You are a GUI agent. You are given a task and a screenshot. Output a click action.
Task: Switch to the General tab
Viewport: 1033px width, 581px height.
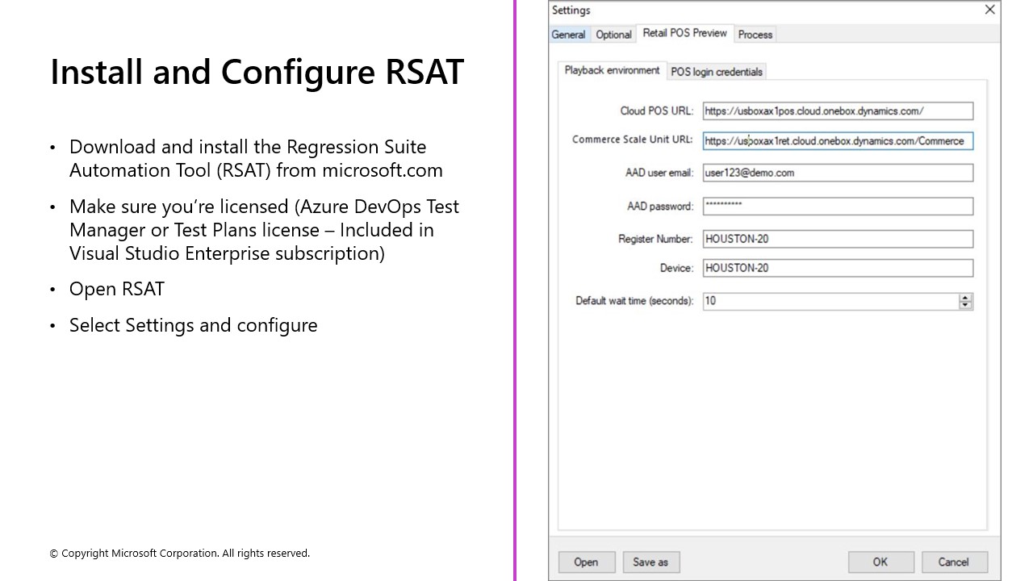click(568, 35)
